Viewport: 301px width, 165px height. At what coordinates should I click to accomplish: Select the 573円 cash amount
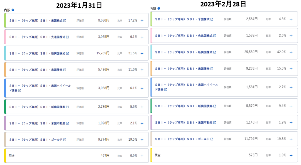tap(253, 155)
